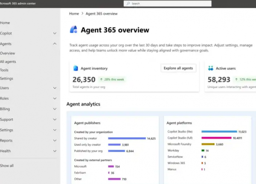Click the Fabrikam publisher label
Viewport: 256px width, 184px height.
point(80,173)
